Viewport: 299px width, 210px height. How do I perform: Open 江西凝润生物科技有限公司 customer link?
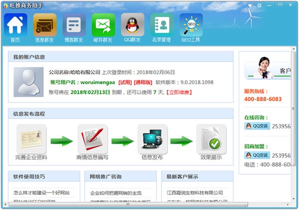[x=195, y=193]
